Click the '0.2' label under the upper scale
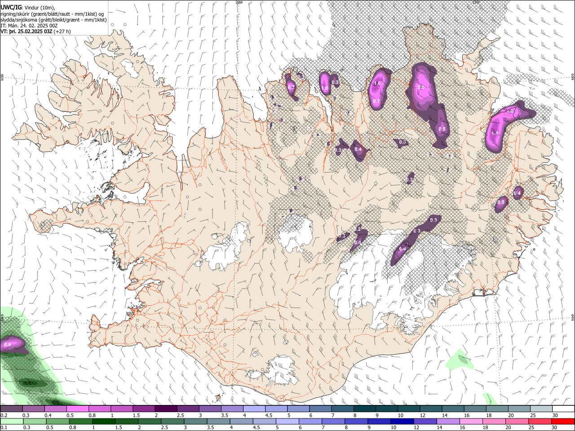This screenshot has height=431, width=575. click(4, 415)
